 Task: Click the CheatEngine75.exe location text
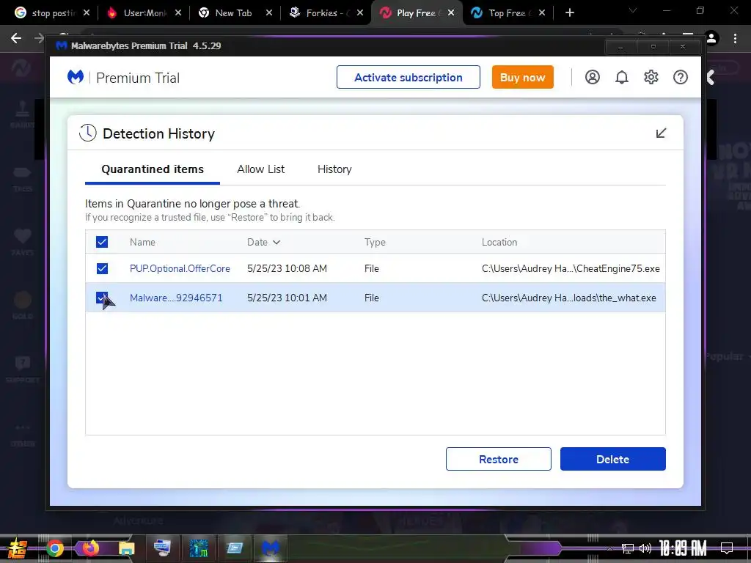click(x=571, y=268)
